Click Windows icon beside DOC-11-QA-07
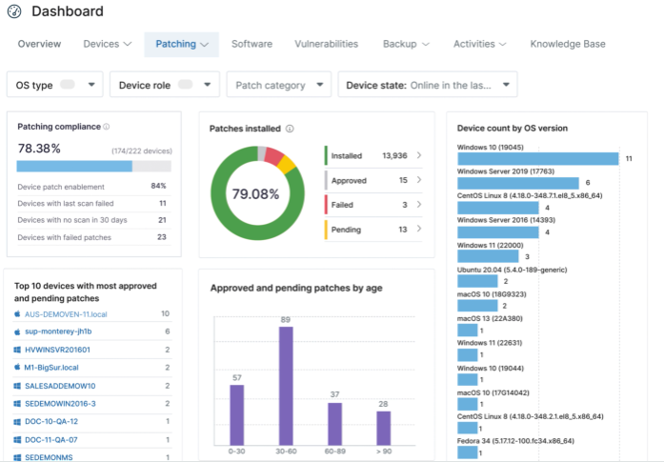This screenshot has width=664, height=462. coord(17,440)
